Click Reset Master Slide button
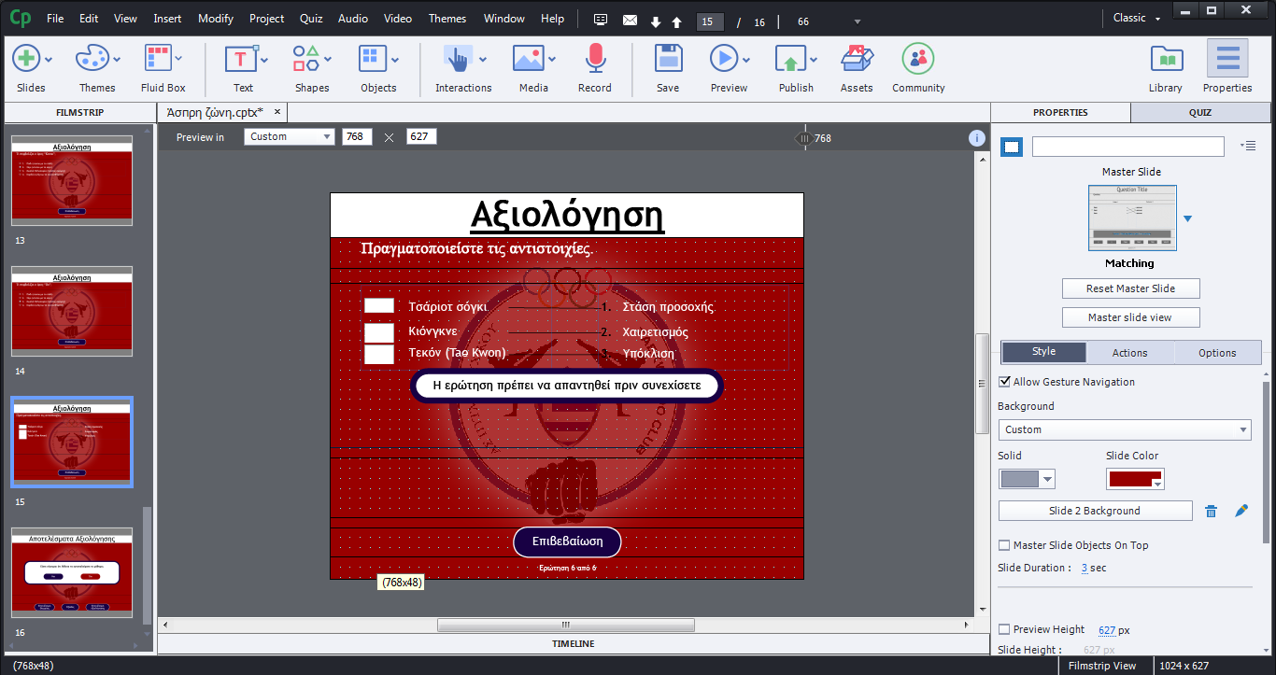Viewport: 1276px width, 675px height. [1130, 288]
